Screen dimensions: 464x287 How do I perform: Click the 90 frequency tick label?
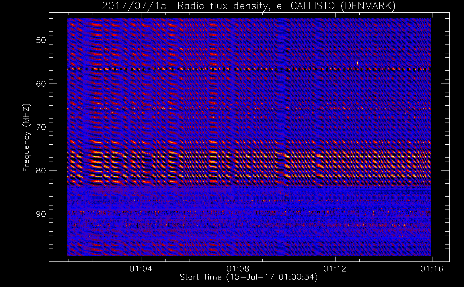41,214
